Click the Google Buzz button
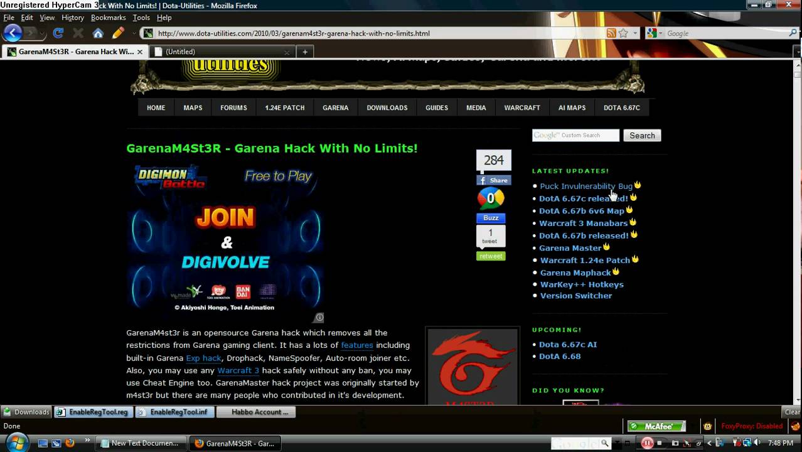This screenshot has width=802, height=452. (x=491, y=218)
